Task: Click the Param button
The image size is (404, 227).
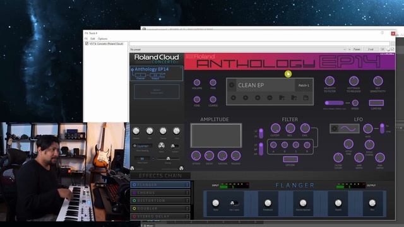Action: click(357, 49)
